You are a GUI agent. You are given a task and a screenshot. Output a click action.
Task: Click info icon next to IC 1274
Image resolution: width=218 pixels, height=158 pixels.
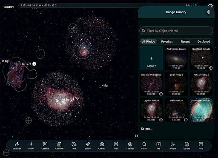point(34,64)
